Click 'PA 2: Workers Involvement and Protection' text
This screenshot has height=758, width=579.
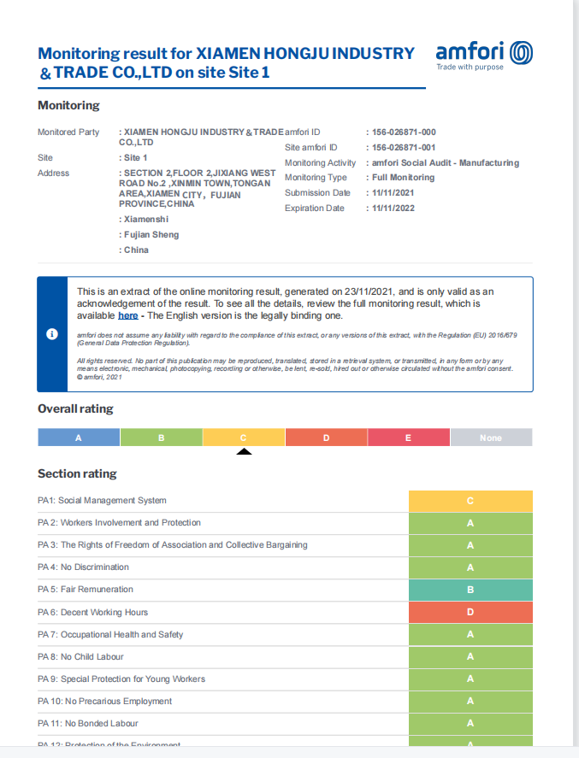pos(119,523)
